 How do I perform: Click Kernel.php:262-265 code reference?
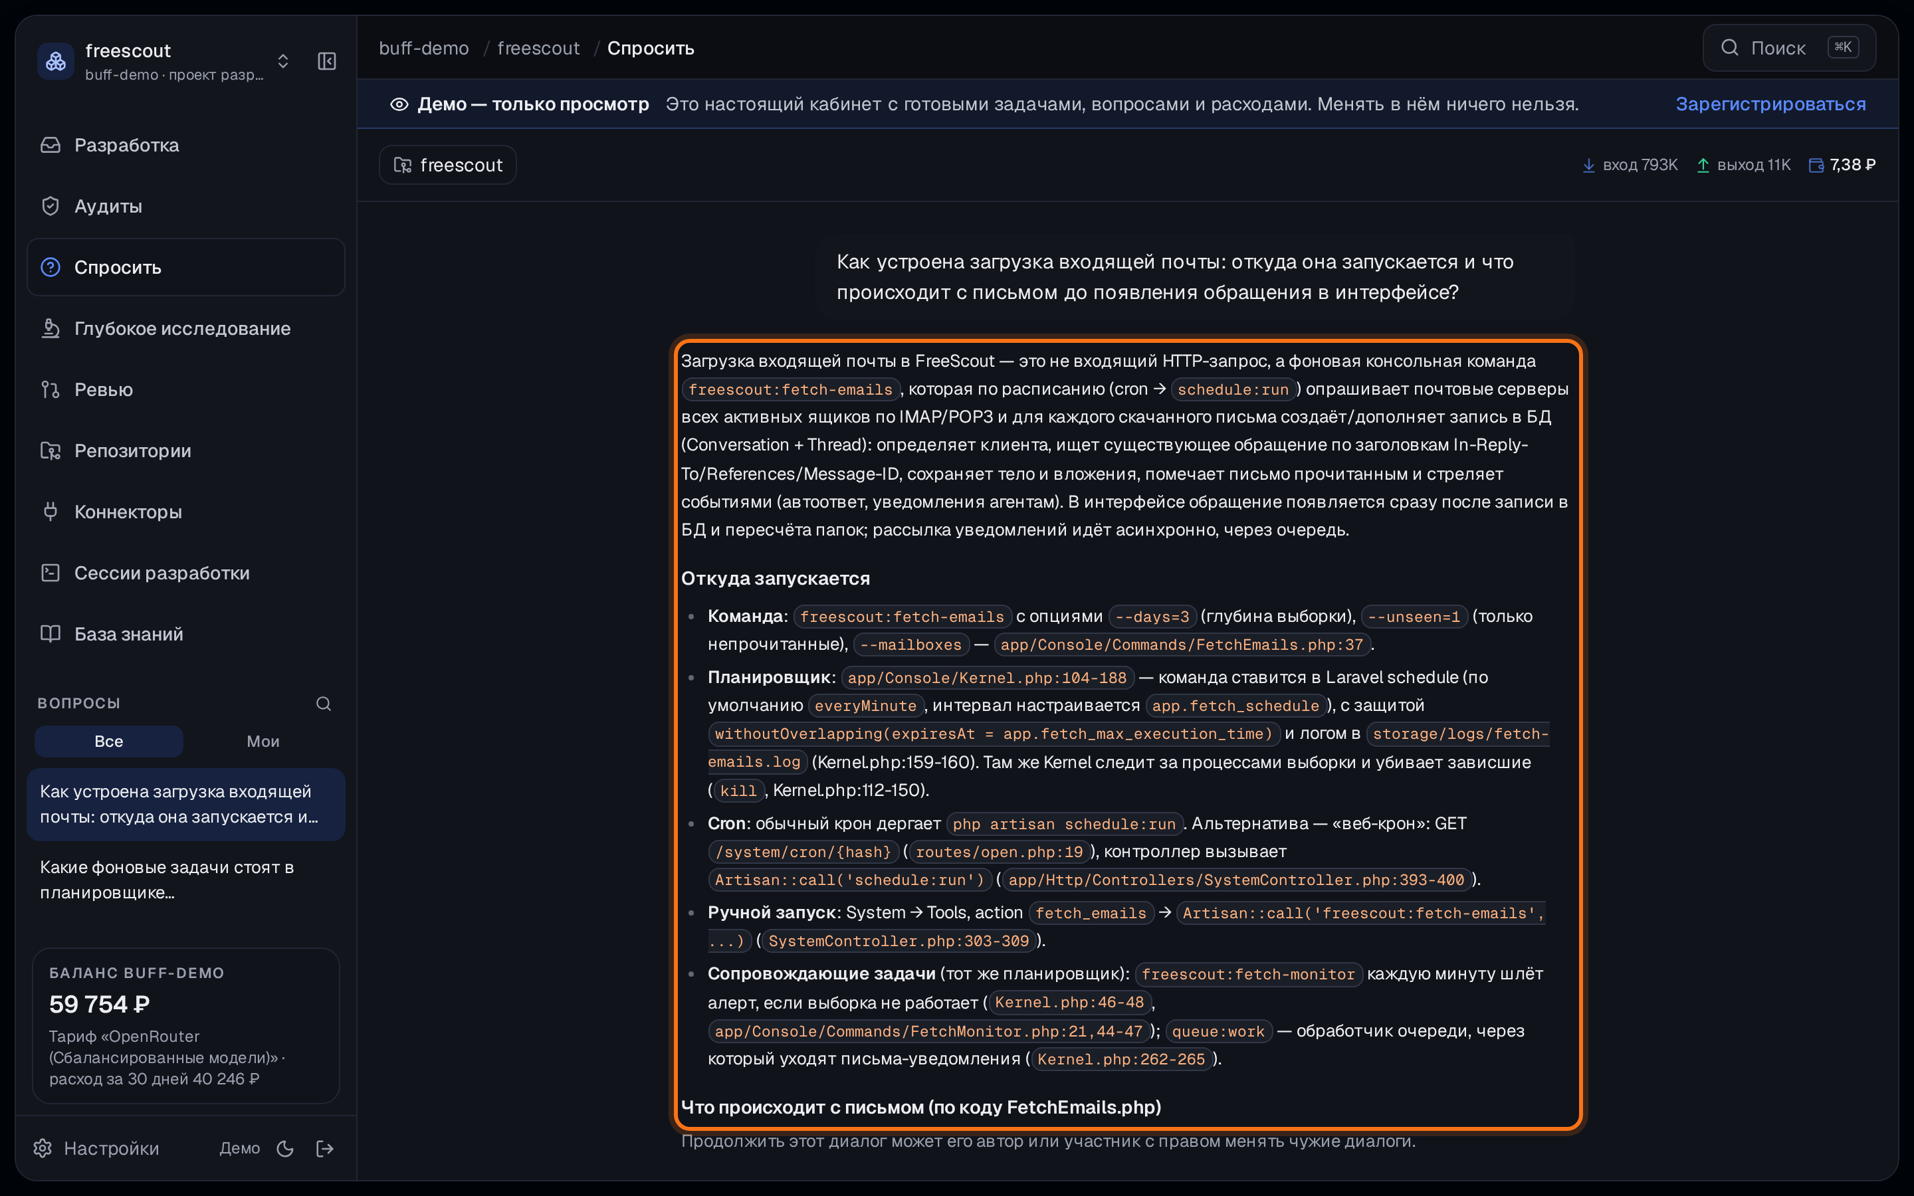1120,1059
